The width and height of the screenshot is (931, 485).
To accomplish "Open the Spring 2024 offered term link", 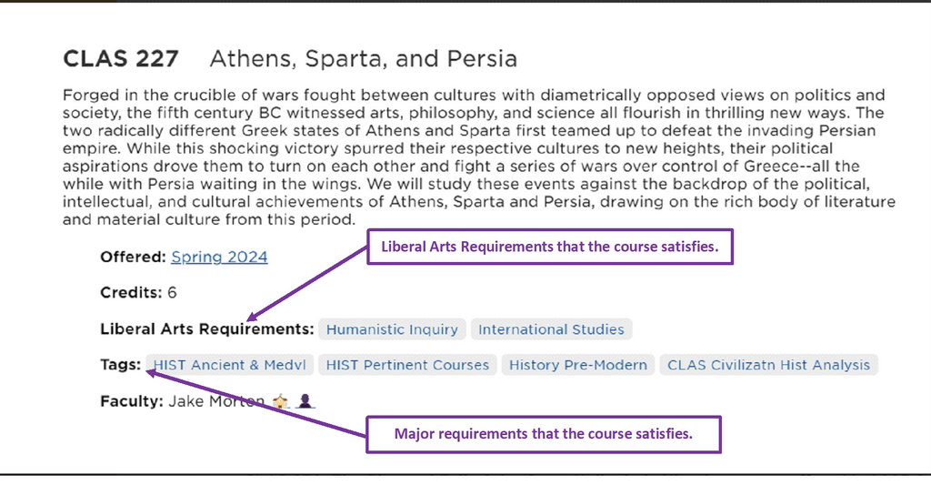I will pos(219,257).
